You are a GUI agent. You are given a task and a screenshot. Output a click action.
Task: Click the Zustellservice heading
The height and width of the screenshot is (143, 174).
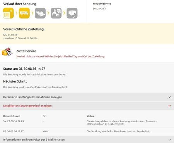coord(26,51)
